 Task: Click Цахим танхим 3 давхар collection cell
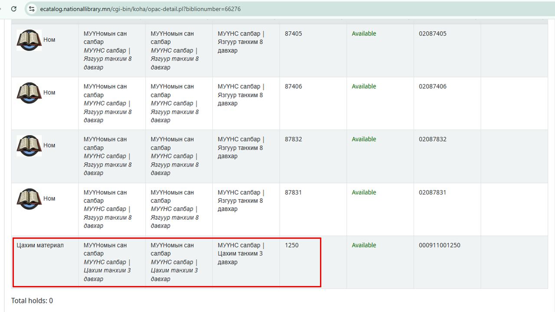(x=241, y=253)
